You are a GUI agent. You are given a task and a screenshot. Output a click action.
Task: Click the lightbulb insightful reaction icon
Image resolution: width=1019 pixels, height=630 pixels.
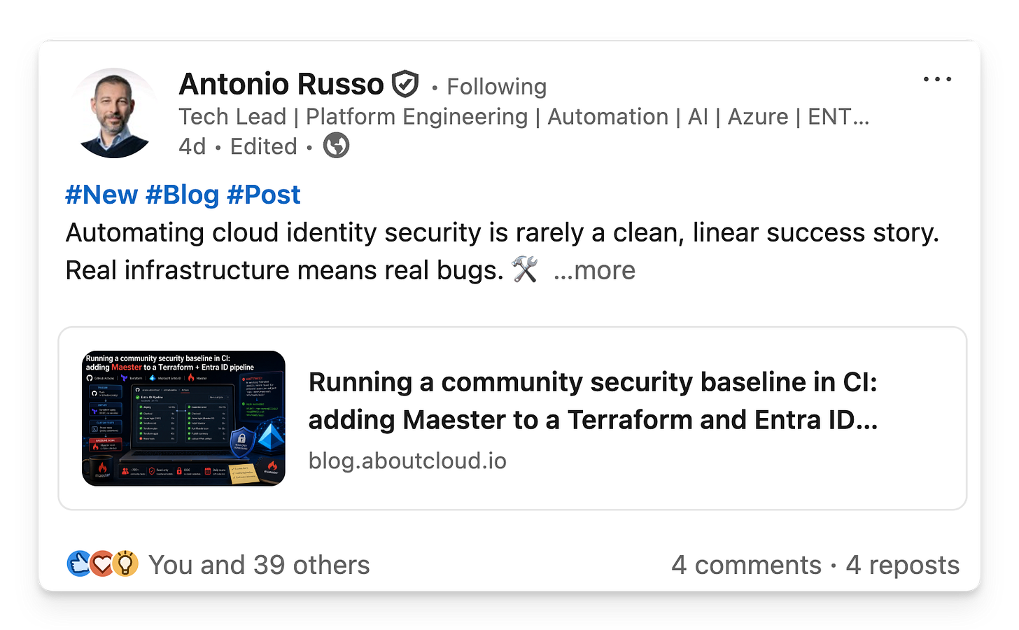pos(125,564)
